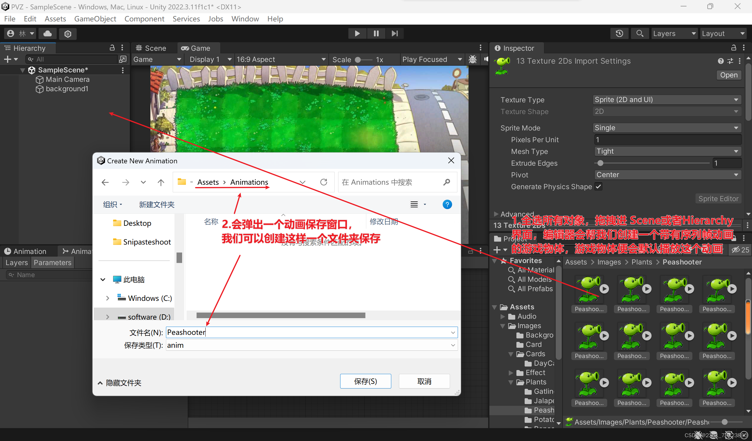Viewport: 752px width, 441px height.
Task: Go up one folder in dialog
Action: [x=161, y=182]
